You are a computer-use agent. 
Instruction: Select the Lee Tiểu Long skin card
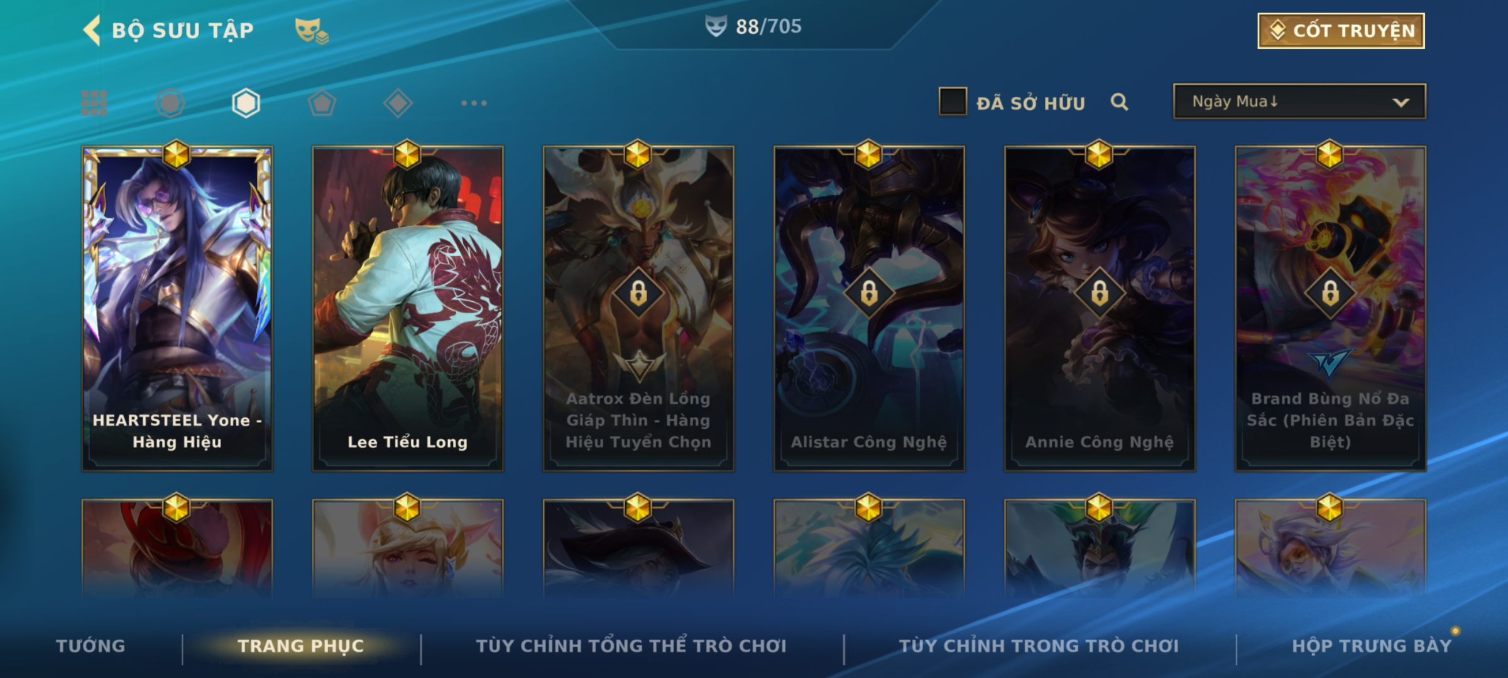click(408, 309)
